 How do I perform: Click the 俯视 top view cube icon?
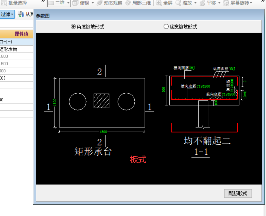[75, 3]
